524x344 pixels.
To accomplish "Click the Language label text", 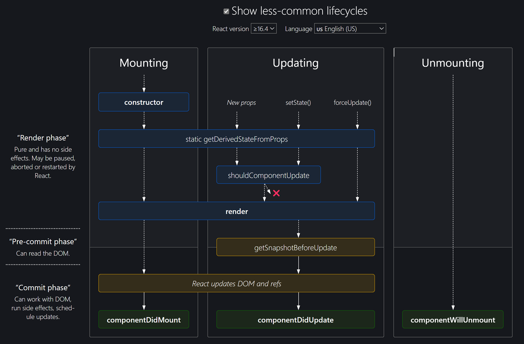I will point(299,29).
